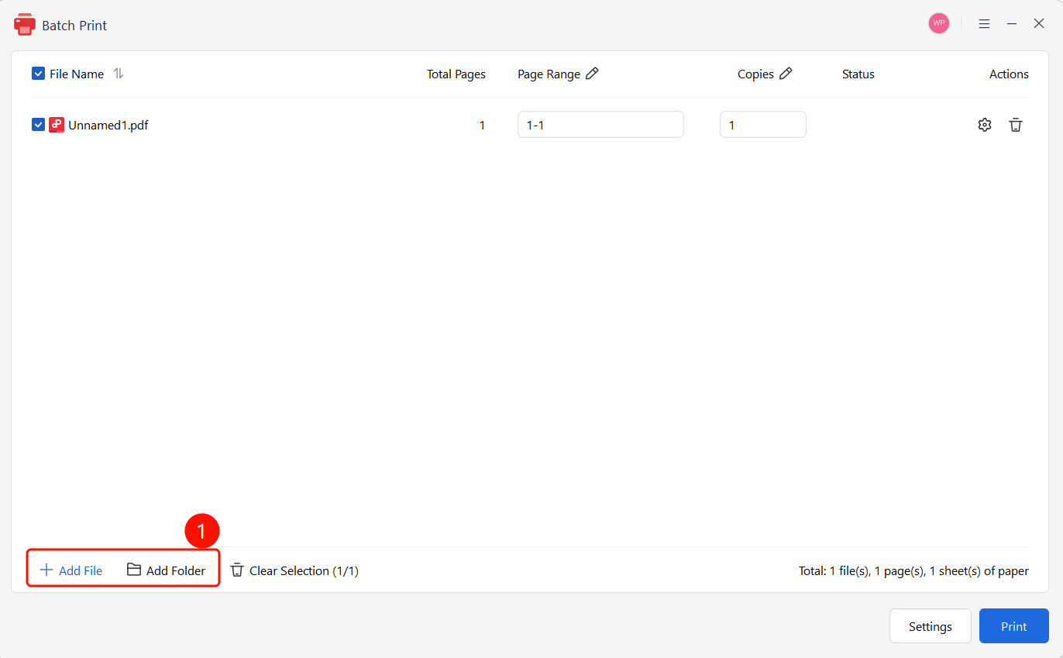
Task: Click the Batch Print printer logo
Action: (x=25, y=25)
